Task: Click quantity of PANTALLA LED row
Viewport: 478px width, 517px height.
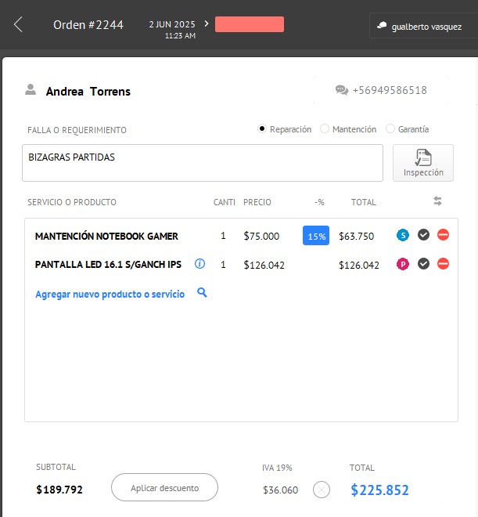Action: (223, 265)
